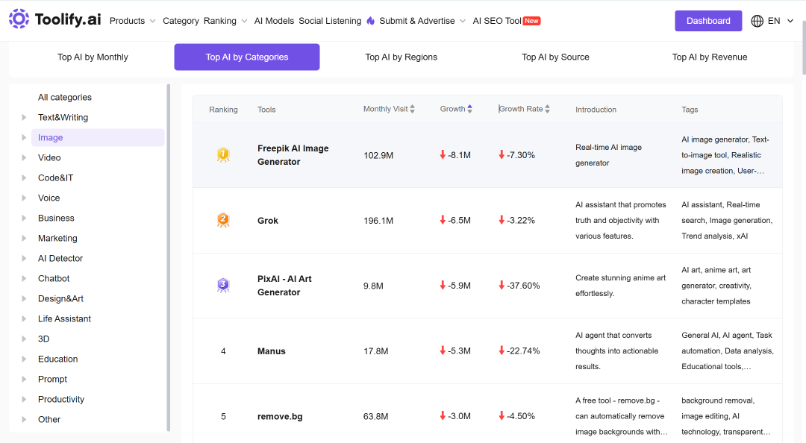The width and height of the screenshot is (806, 443).
Task: Select the Productivity category label
Action: coord(61,399)
